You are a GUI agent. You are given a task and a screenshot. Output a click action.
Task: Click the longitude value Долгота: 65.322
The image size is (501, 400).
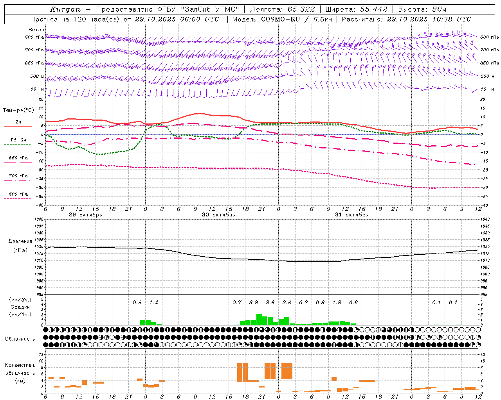tap(282, 9)
